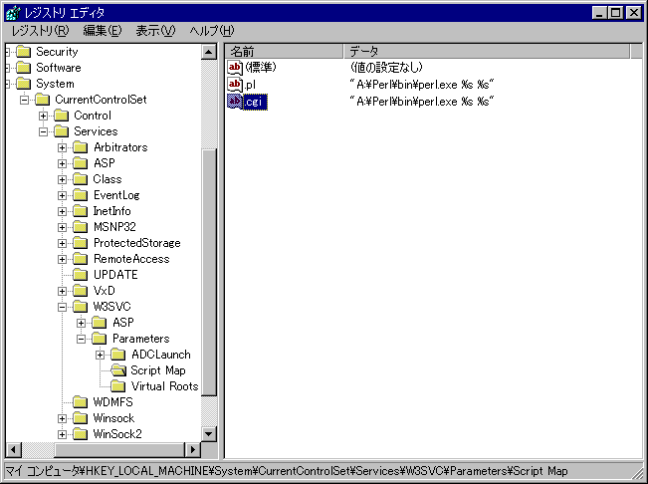Expand the Arbitrators tree node

click(x=63, y=147)
